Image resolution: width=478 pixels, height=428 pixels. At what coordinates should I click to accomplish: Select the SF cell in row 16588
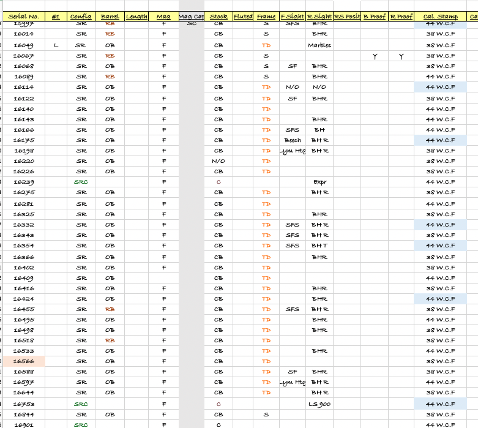tap(293, 372)
